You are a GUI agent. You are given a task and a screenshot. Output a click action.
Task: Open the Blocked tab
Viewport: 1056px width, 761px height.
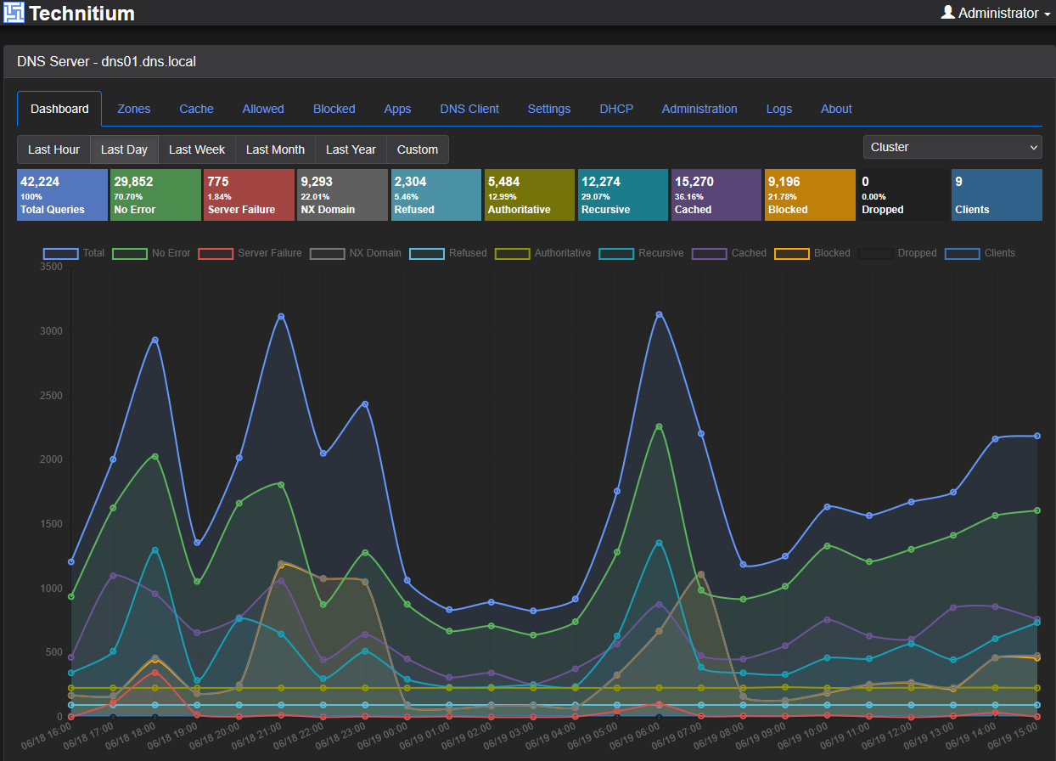click(334, 109)
